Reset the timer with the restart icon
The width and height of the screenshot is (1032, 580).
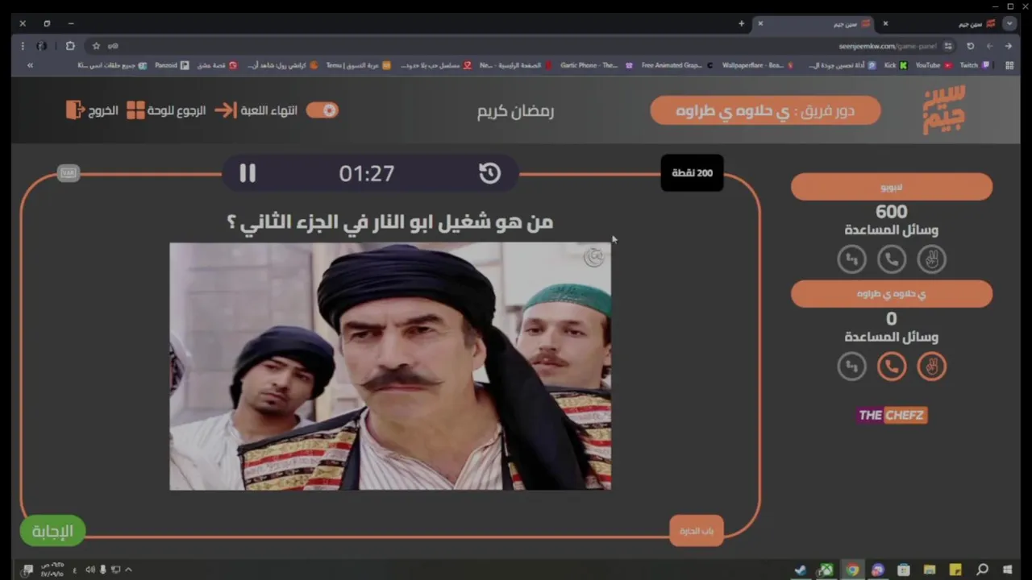489,173
